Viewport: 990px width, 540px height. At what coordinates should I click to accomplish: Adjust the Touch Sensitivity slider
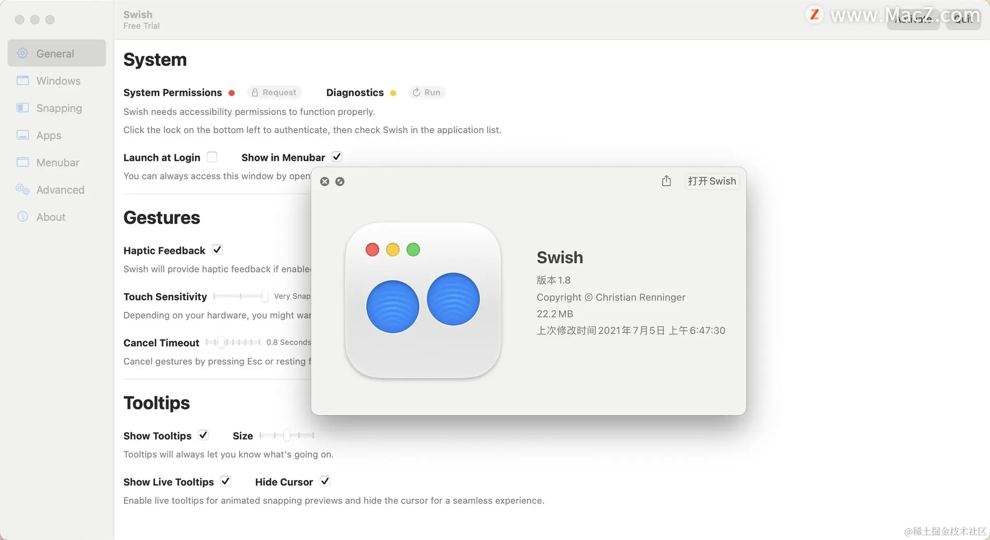(x=240, y=296)
